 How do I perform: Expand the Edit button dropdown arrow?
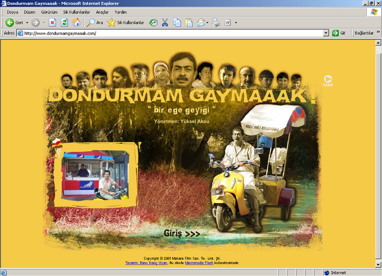(x=236, y=23)
